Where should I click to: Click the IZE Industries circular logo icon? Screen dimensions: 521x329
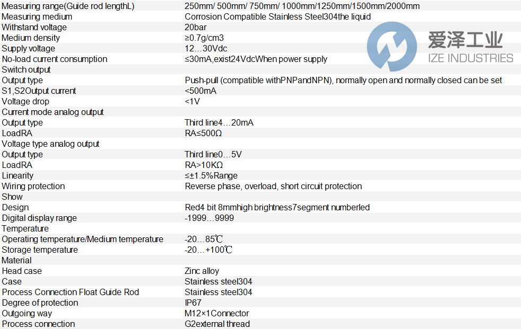[392, 47]
